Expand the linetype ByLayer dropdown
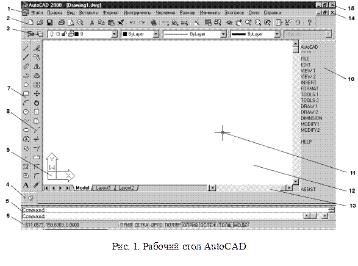The width and height of the screenshot is (358, 266). [223, 34]
